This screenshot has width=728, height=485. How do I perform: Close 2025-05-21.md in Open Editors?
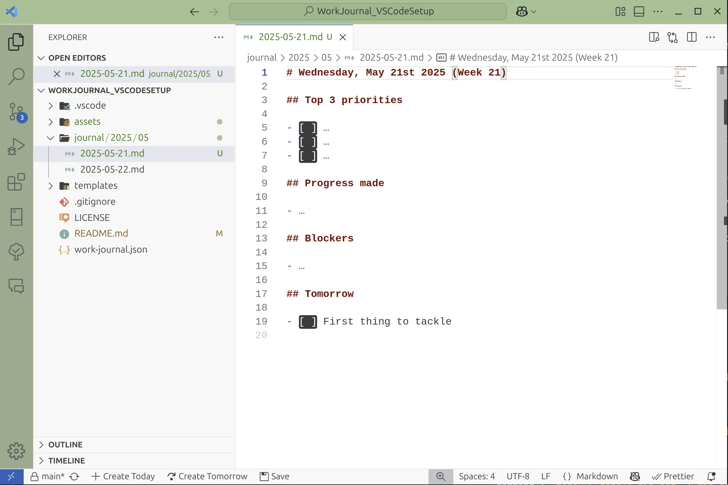click(57, 74)
